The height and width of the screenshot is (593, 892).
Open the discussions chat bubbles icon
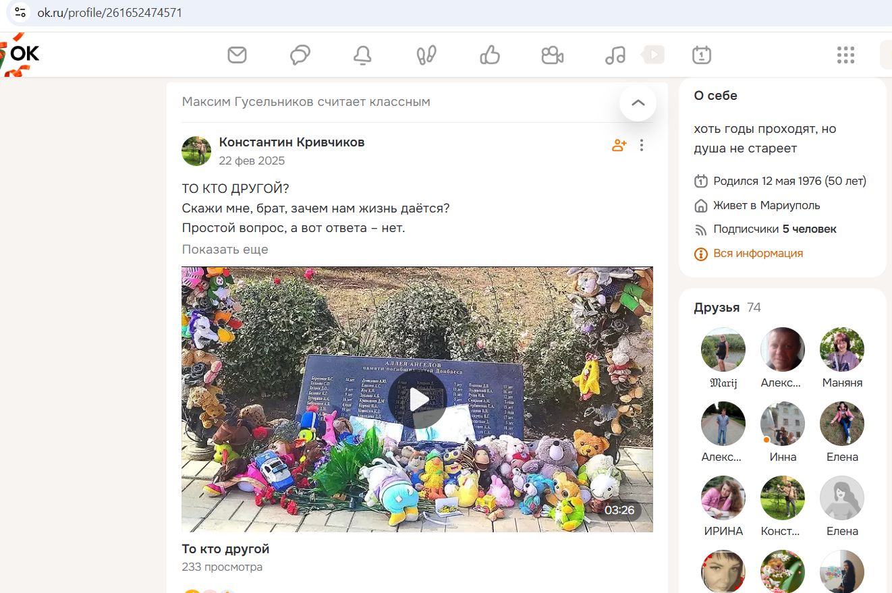[x=300, y=55]
